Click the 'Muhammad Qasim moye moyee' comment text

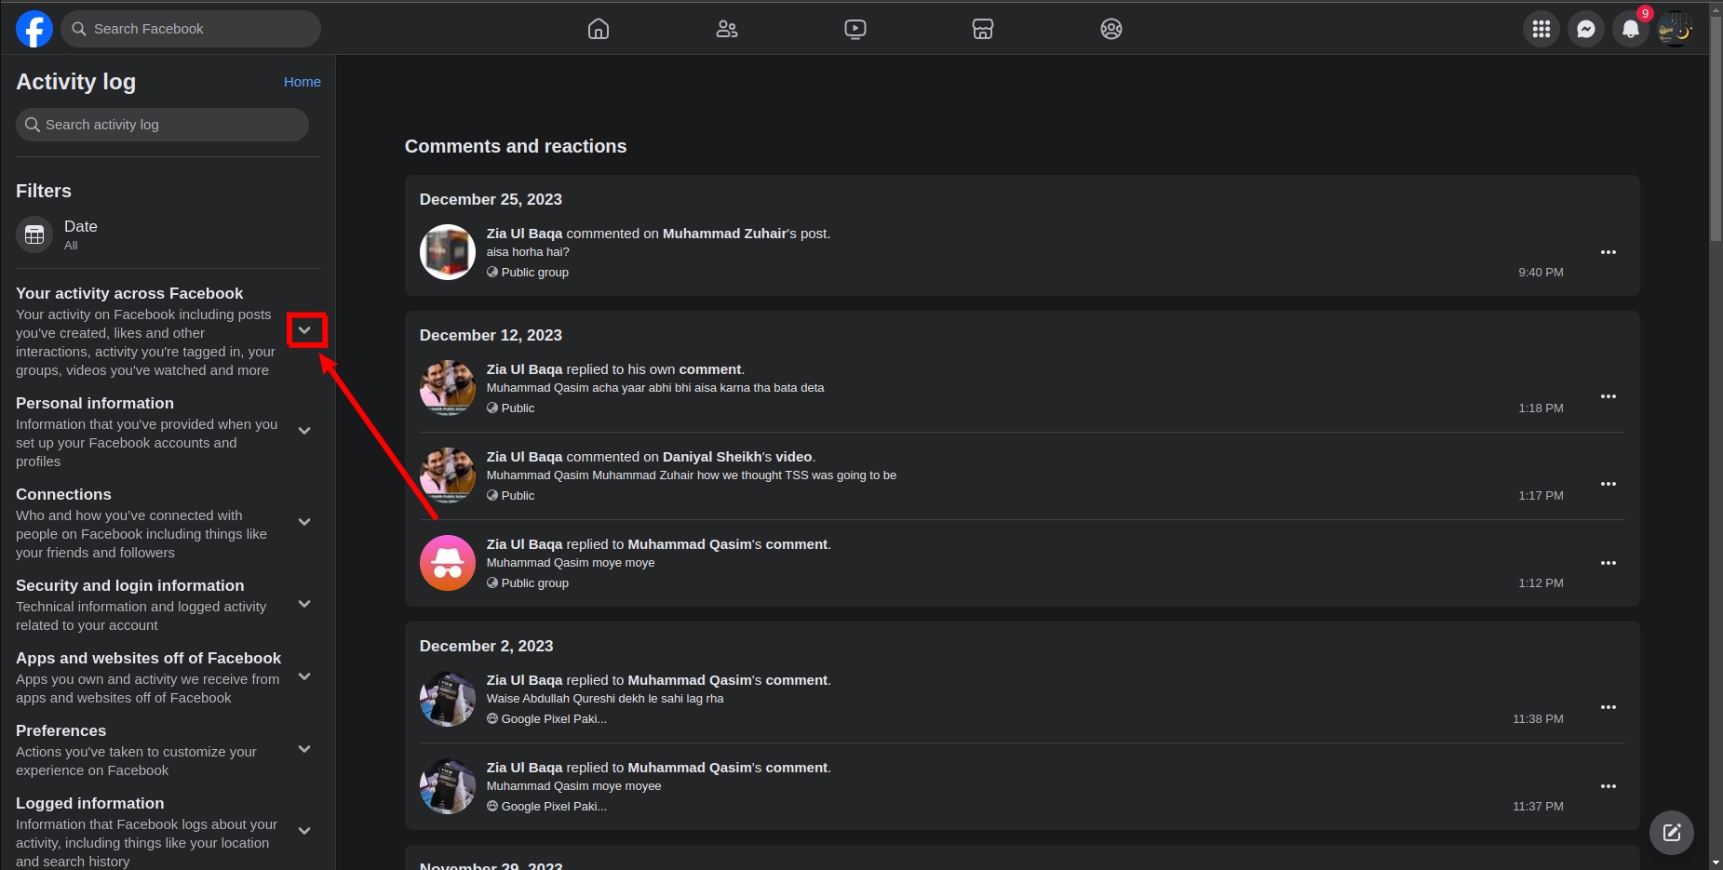pyautogui.click(x=574, y=786)
